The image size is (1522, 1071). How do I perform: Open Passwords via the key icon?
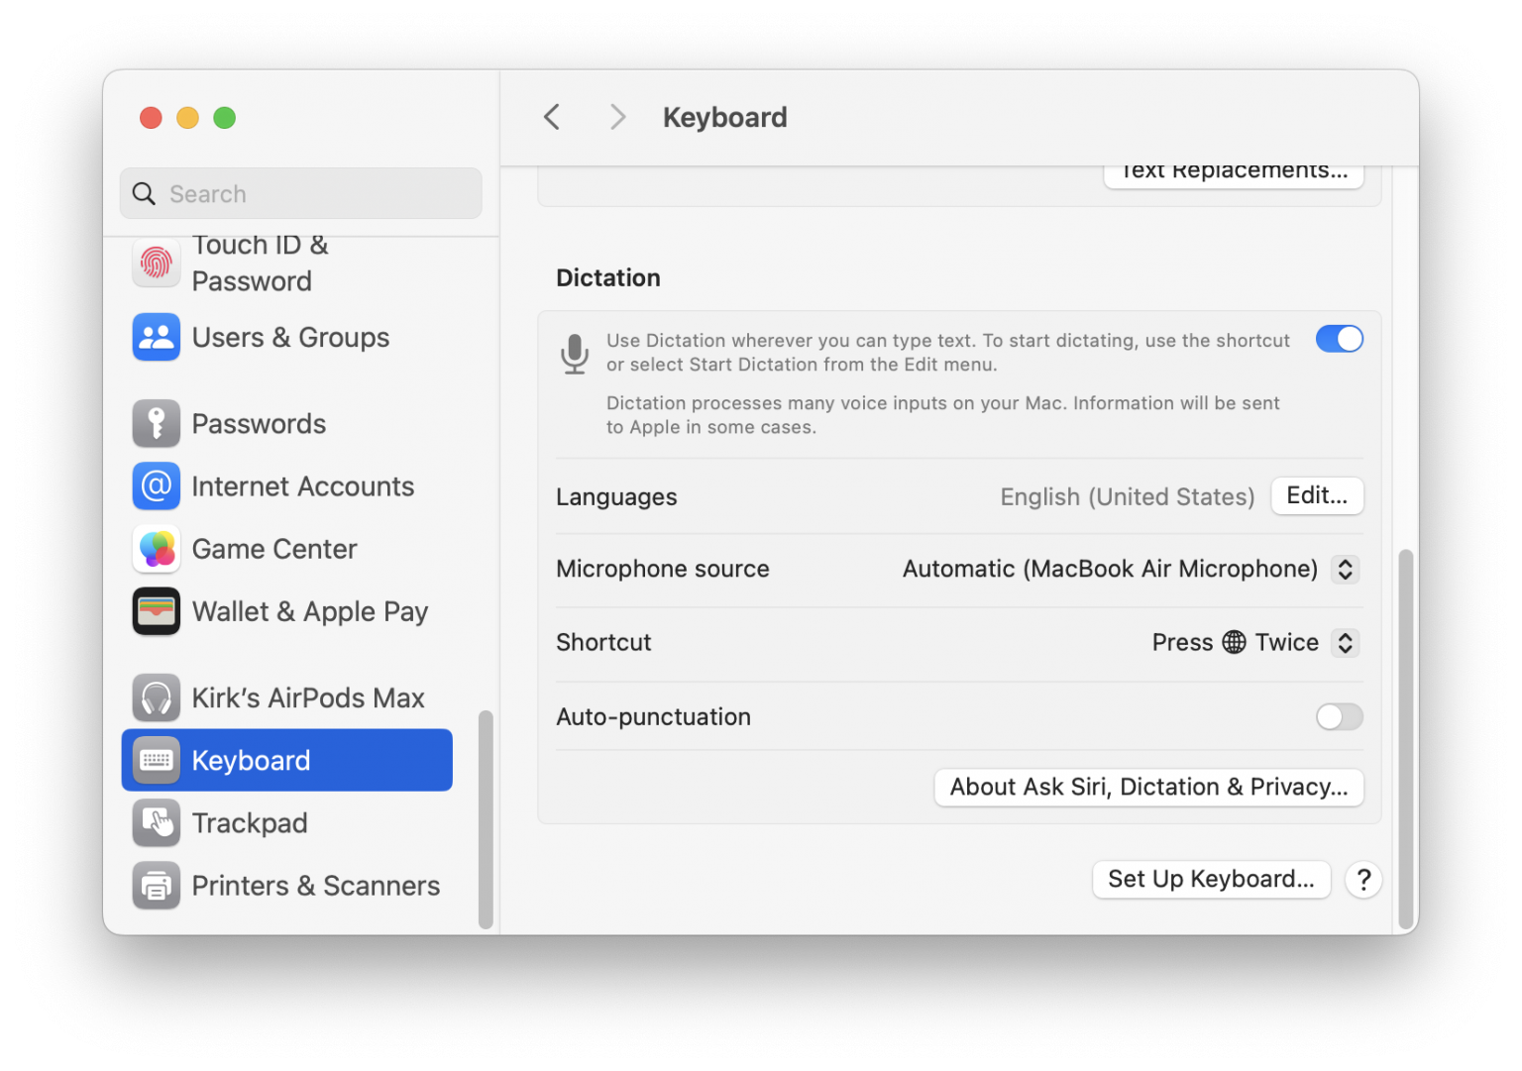coord(156,423)
